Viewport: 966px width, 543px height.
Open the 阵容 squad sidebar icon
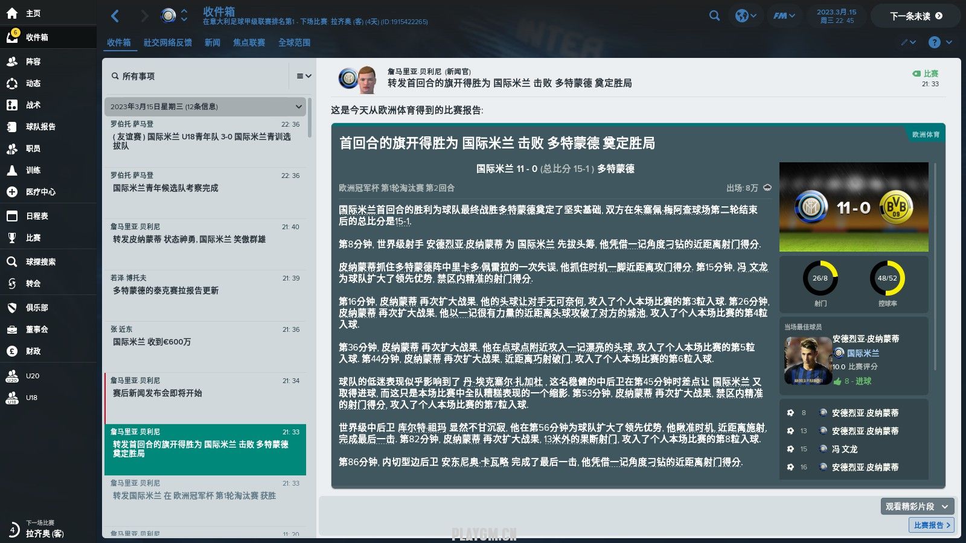[x=12, y=62]
